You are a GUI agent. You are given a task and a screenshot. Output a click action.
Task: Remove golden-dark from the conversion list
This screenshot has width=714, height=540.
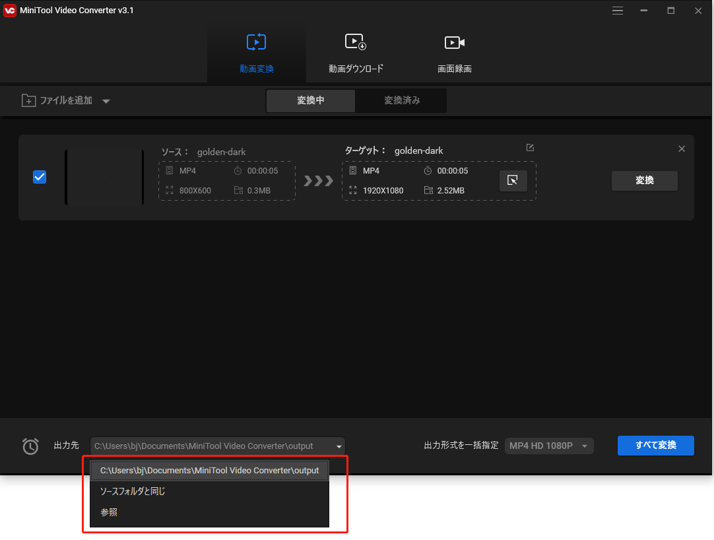click(682, 149)
